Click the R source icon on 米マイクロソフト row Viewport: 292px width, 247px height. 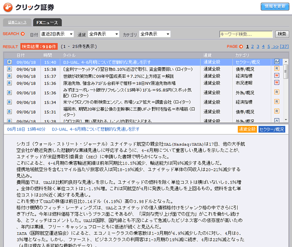click(x=277, y=102)
